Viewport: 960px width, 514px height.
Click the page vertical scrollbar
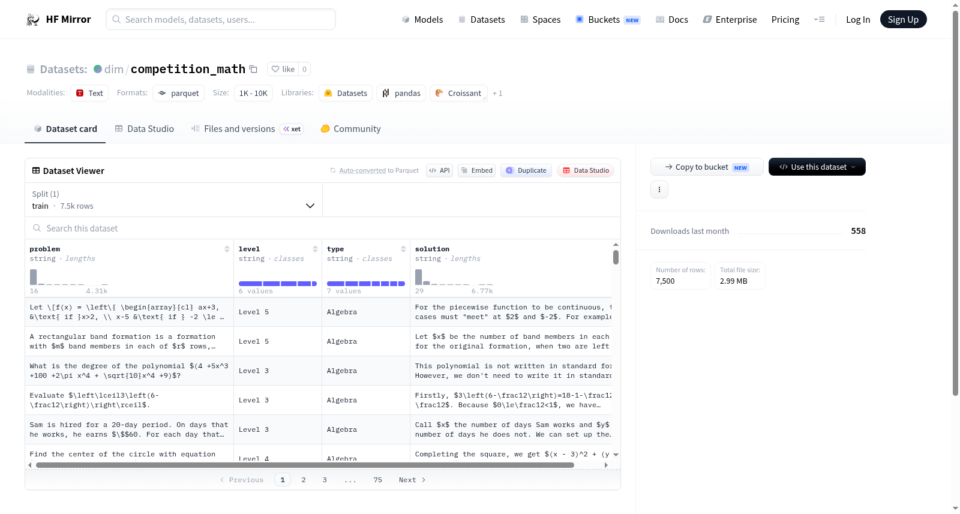[955, 203]
